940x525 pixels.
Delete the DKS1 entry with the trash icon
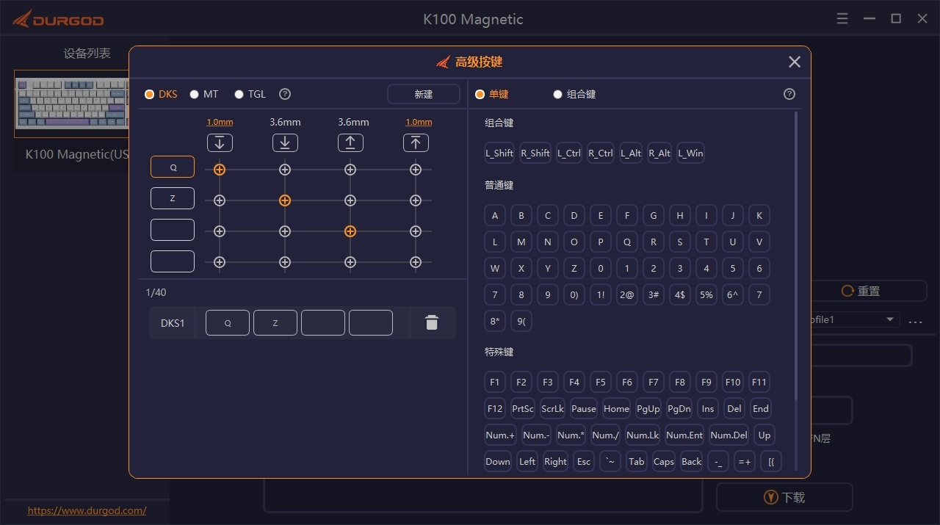tap(432, 322)
